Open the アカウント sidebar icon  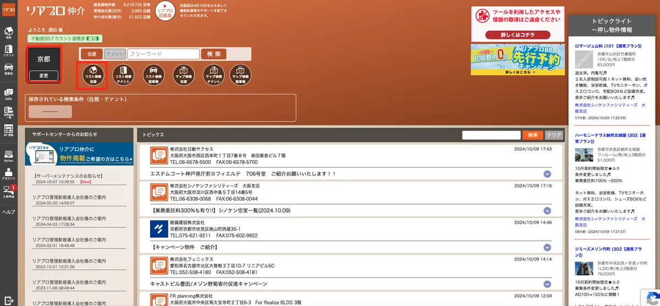click(x=8, y=174)
